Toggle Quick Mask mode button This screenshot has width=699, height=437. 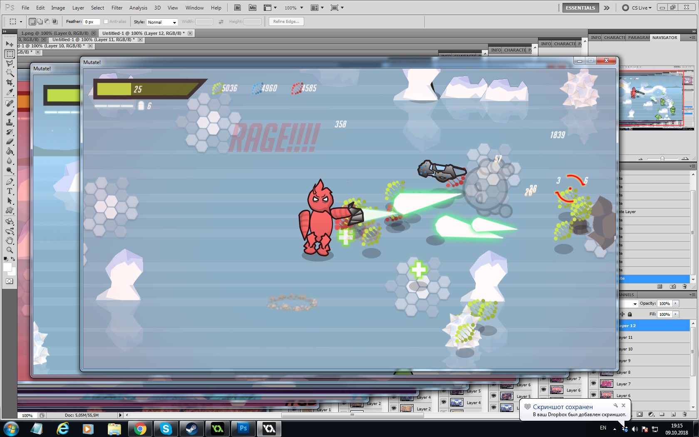click(x=9, y=281)
